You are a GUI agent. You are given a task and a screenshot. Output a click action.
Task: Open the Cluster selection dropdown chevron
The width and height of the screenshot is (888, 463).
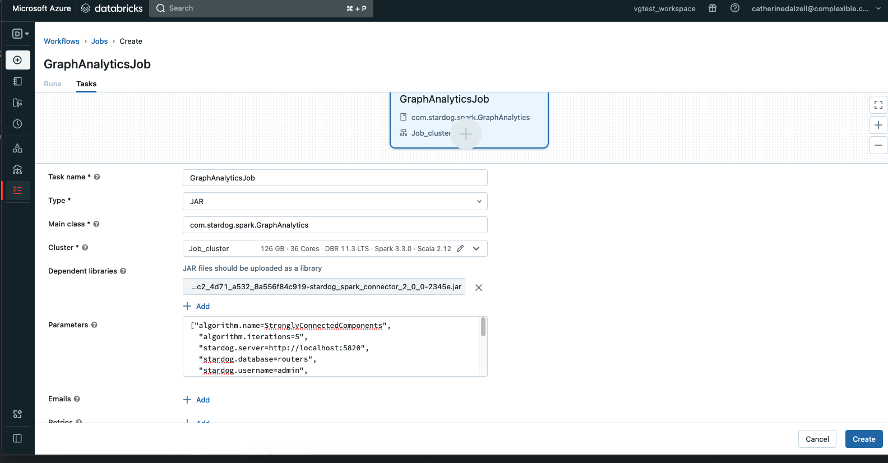[477, 248]
